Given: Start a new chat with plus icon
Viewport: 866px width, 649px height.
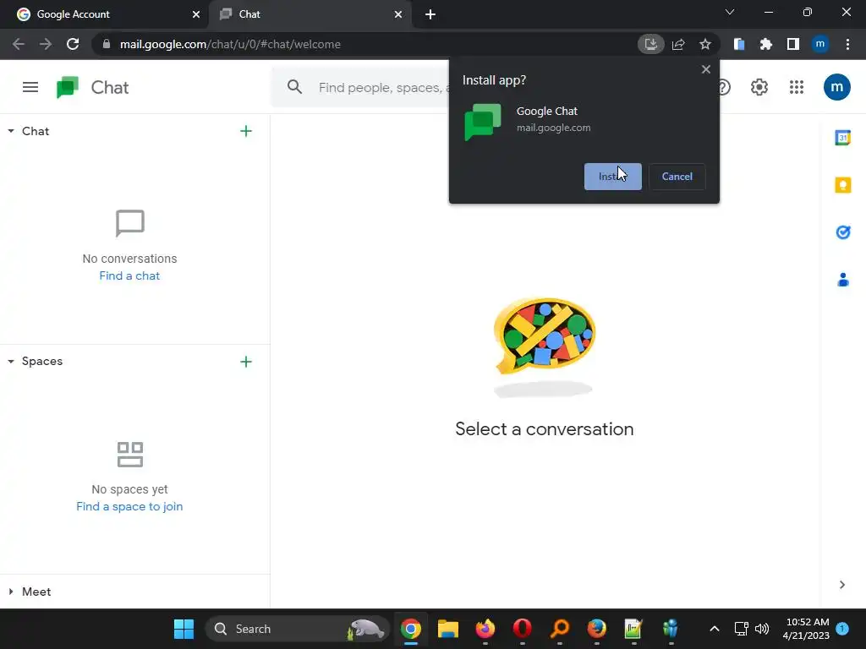Looking at the screenshot, I should coord(246,131).
